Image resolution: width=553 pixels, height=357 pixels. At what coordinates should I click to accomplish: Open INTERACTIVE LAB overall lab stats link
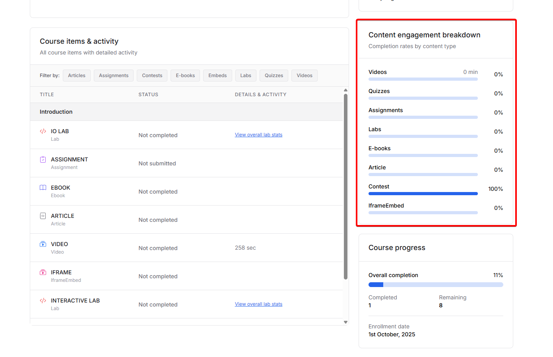pos(258,304)
